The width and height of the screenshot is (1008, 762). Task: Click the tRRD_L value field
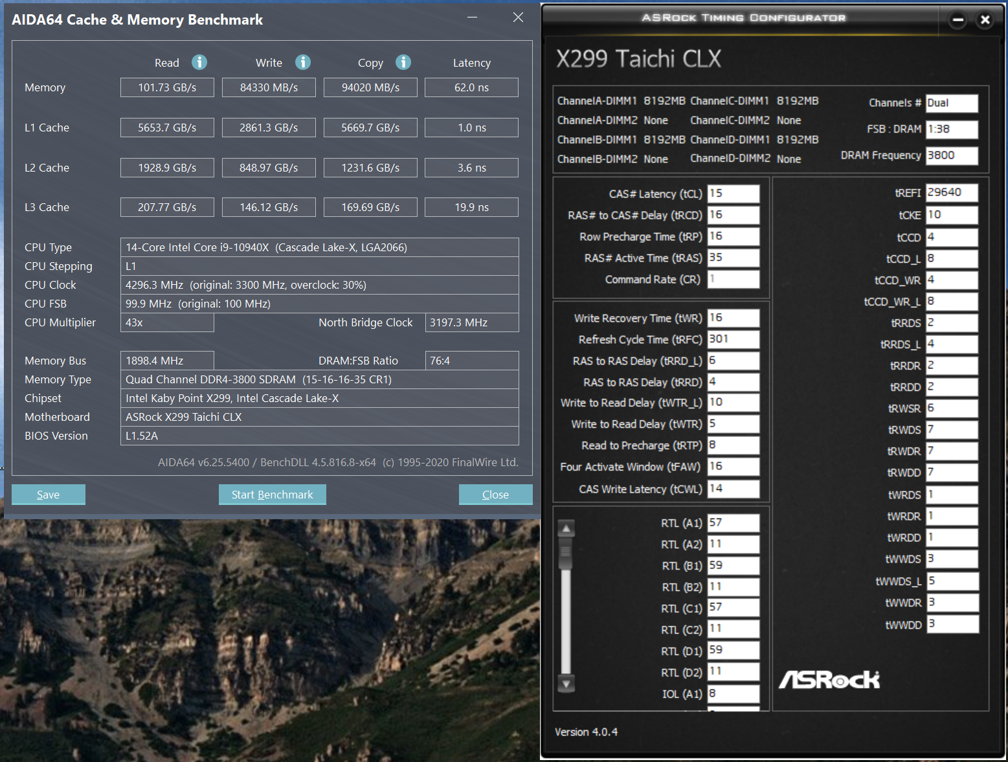734,361
